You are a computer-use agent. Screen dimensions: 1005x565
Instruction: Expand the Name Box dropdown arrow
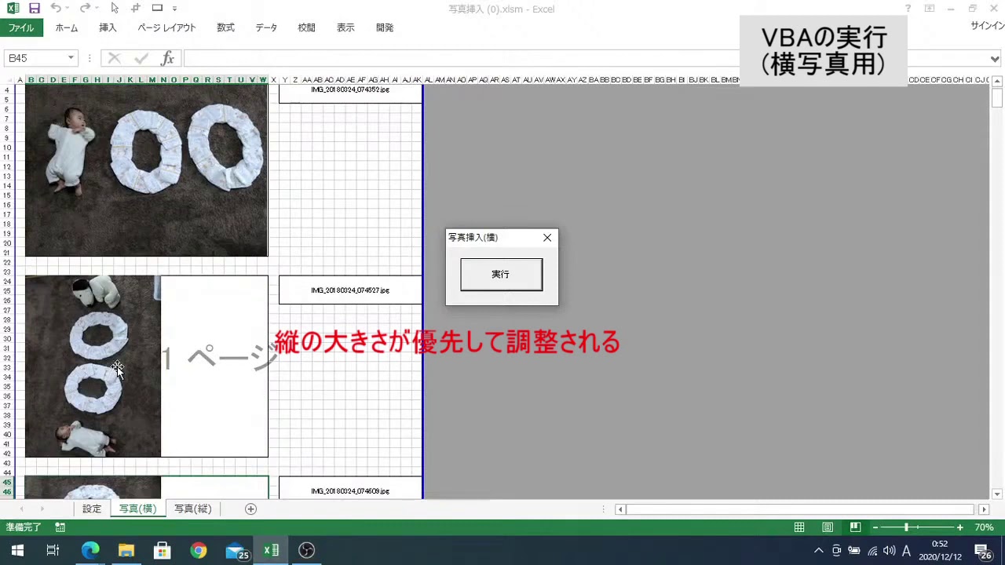tap(71, 58)
